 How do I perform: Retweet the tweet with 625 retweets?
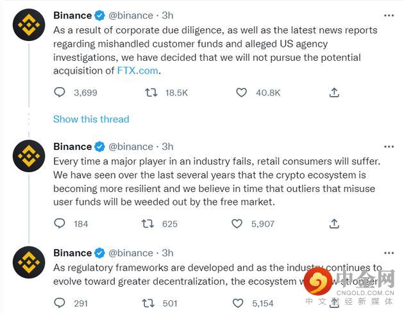pyautogui.click(x=147, y=224)
